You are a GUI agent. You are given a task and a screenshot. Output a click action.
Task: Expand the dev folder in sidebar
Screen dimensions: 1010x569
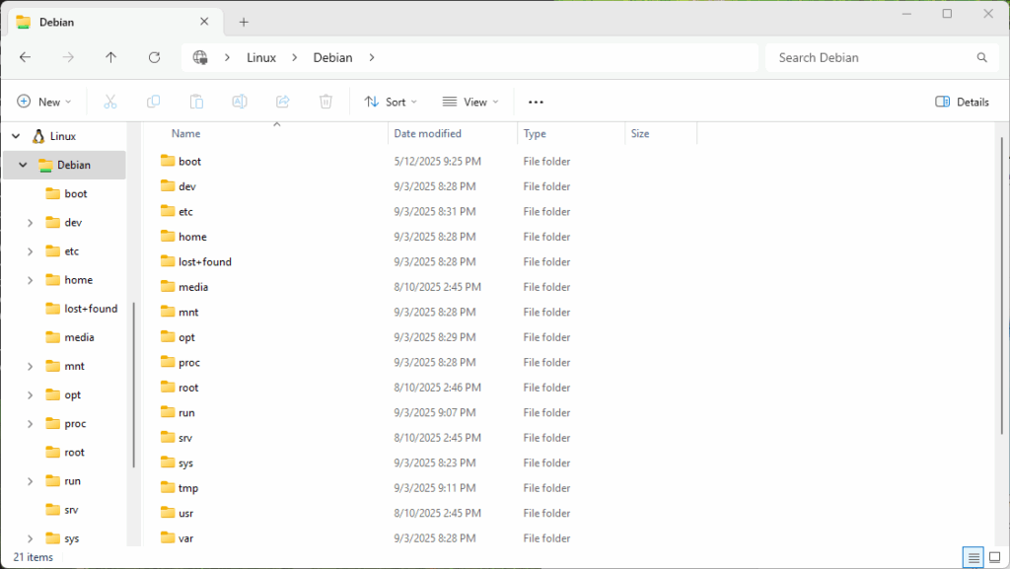(30, 223)
